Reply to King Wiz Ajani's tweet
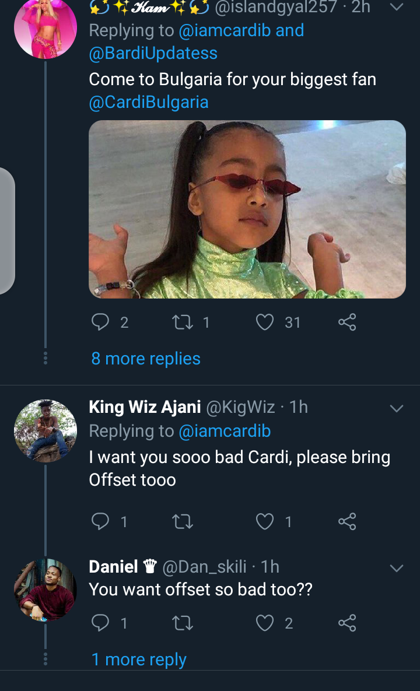 click(101, 521)
